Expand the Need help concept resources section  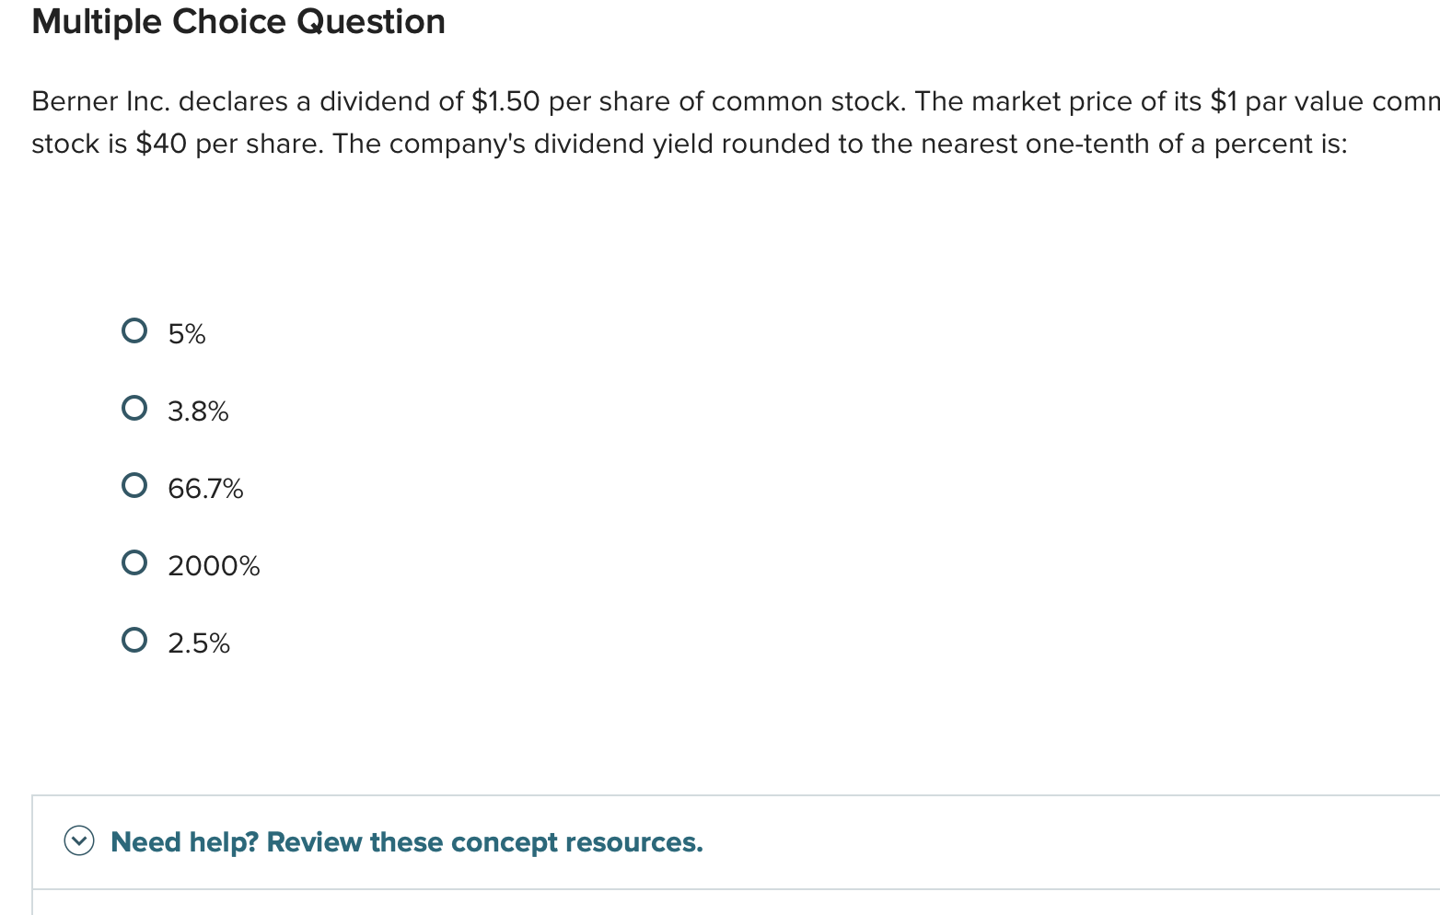(x=79, y=841)
